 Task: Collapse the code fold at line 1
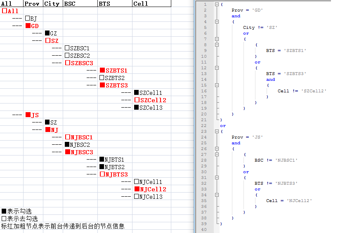[x=217, y=4]
